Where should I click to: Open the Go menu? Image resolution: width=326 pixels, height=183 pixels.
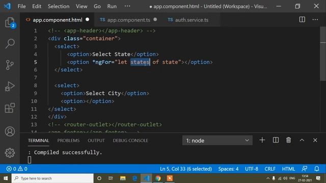(x=97, y=6)
